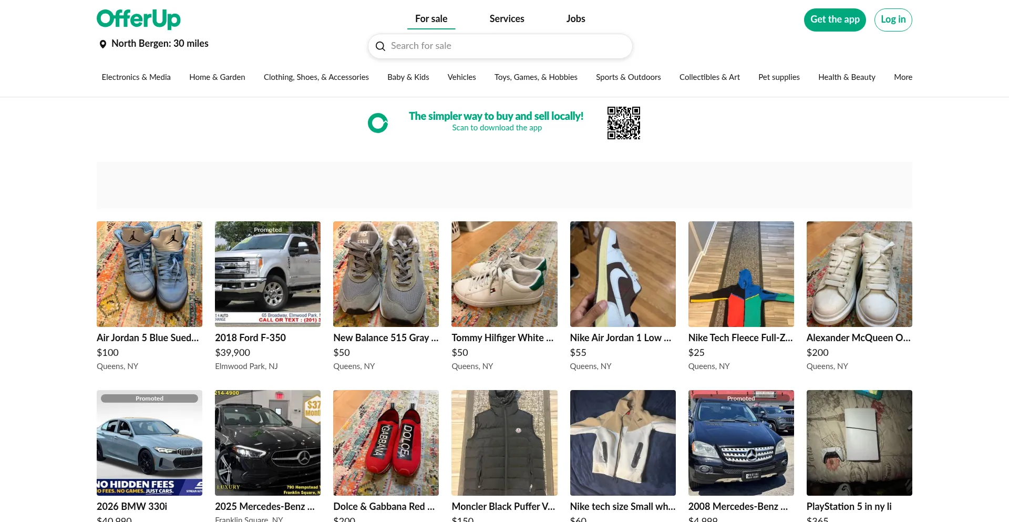Open Sports & Outdoors category
This screenshot has height=522, width=1009.
click(629, 77)
